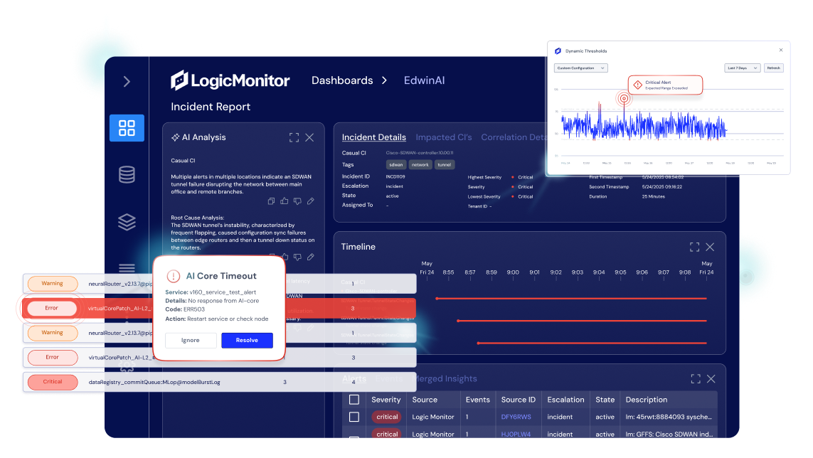This screenshot has width=813, height=458.
Task: Click the network tag
Action: point(420,165)
